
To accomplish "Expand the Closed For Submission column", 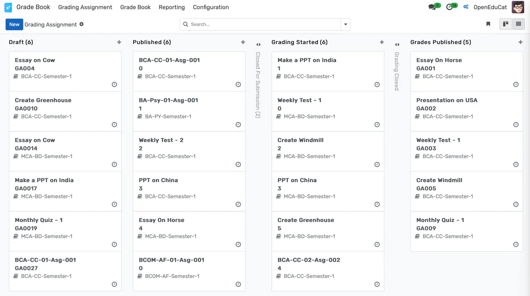I will point(258,44).
